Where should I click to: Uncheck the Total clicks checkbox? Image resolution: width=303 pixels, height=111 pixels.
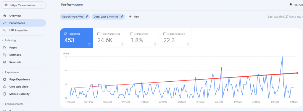pos(66,34)
